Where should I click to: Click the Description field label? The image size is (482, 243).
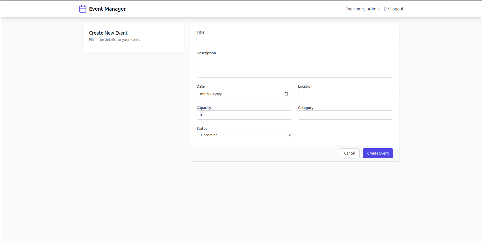[206, 53]
